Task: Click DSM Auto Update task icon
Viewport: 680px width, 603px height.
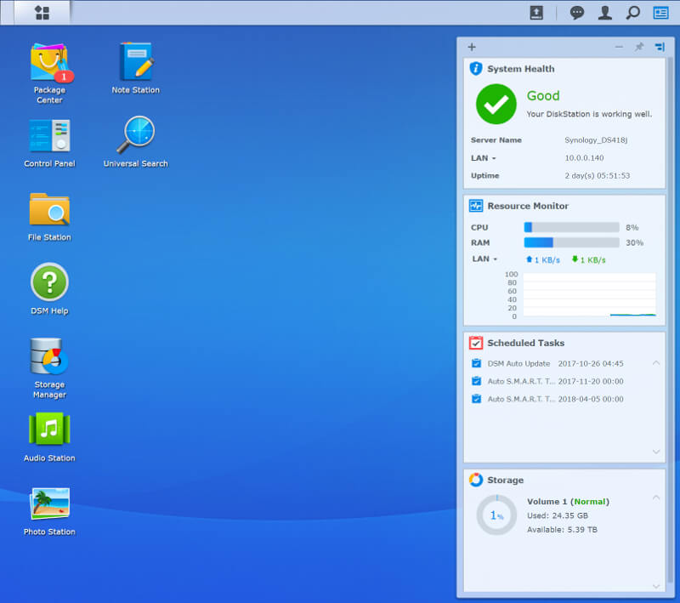Action: coord(476,363)
